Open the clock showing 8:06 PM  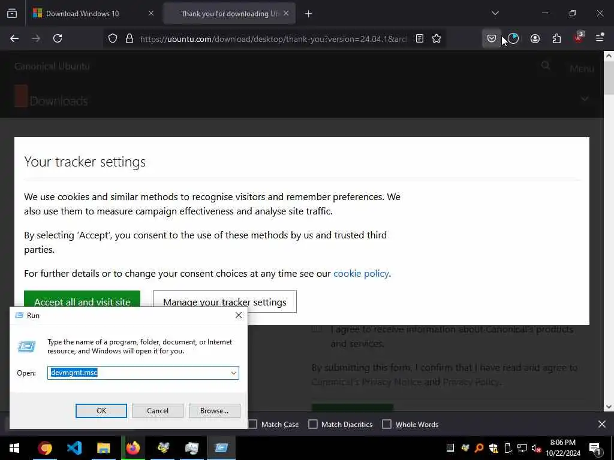pyautogui.click(x=562, y=448)
